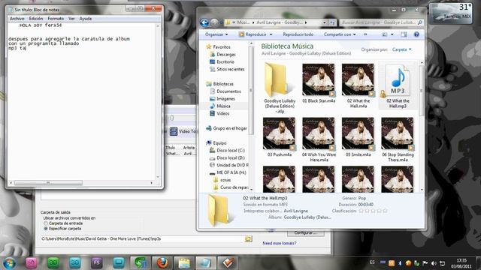Open Vídeos library
The height and width of the screenshot is (270, 481).
(x=222, y=113)
